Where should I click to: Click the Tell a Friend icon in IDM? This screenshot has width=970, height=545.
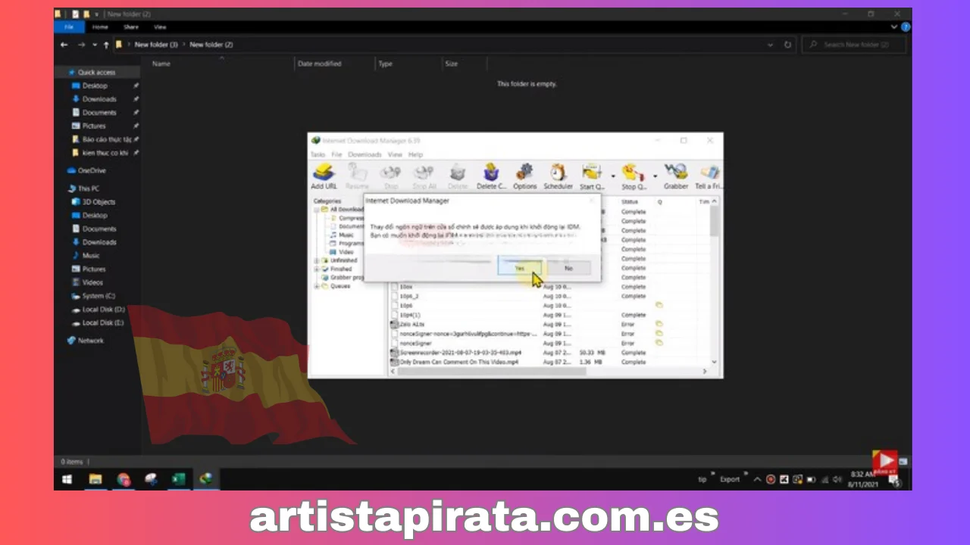pos(709,177)
